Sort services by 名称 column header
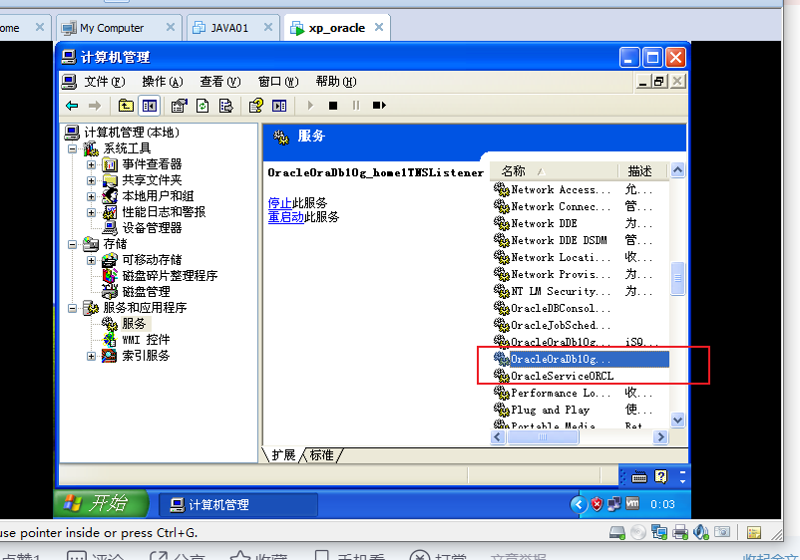This screenshot has height=560, width=800. (x=554, y=171)
